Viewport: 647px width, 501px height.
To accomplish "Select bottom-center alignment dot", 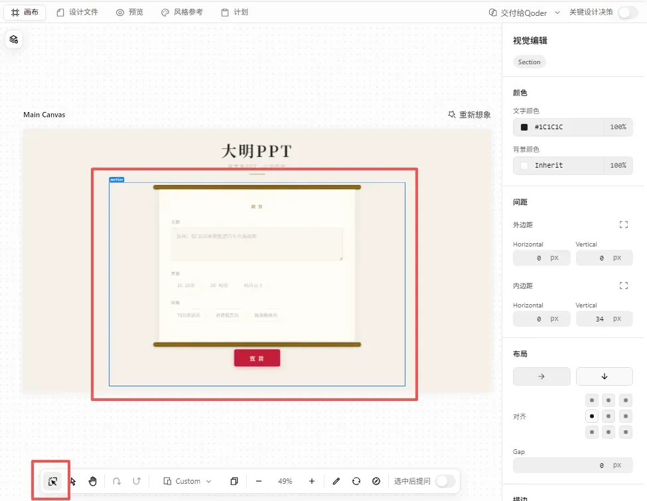I will click(x=609, y=432).
